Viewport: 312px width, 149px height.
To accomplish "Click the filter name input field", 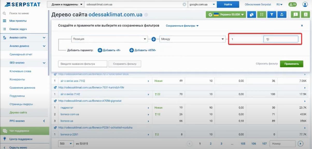I will [x=83, y=64].
